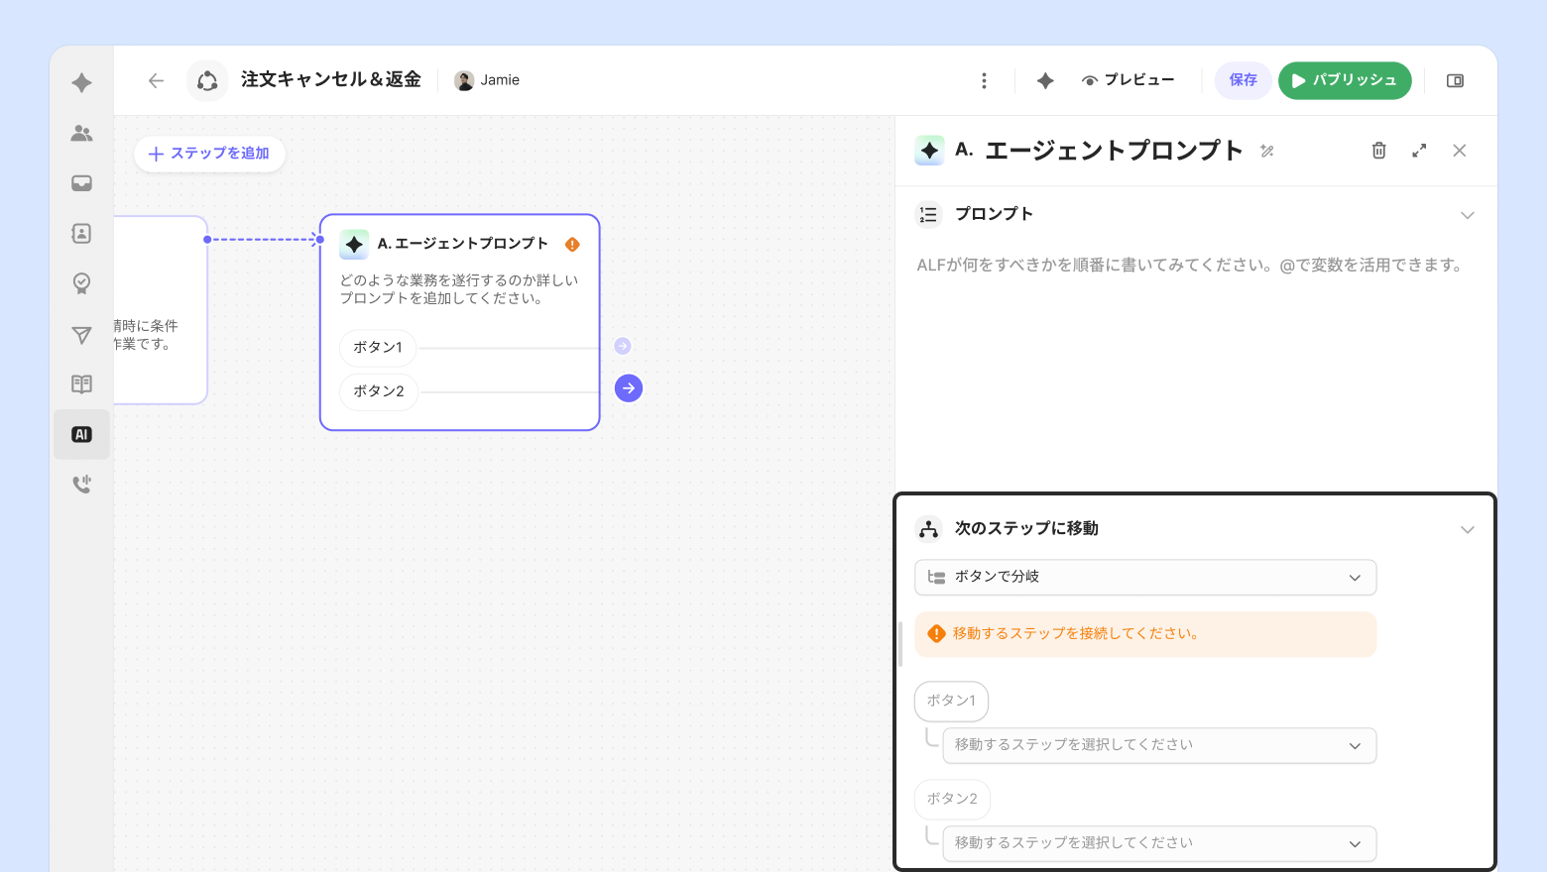Open the three-dot more options menu
The width and height of the screenshot is (1547, 872).
click(984, 81)
